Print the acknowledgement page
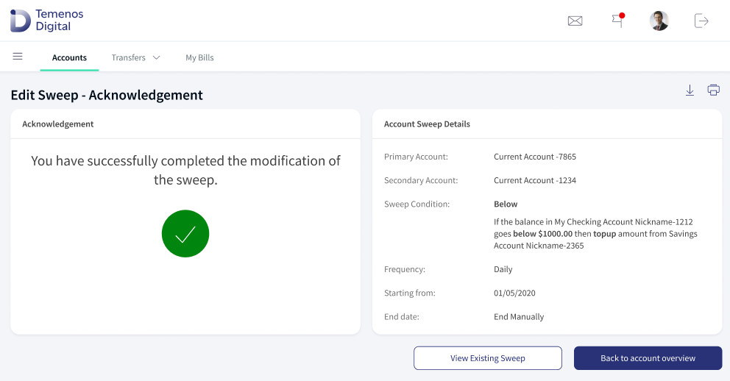Screen dimensions: 730x381 point(713,90)
